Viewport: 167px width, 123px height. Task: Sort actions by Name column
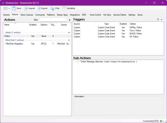pyautogui.click(x=15, y=25)
